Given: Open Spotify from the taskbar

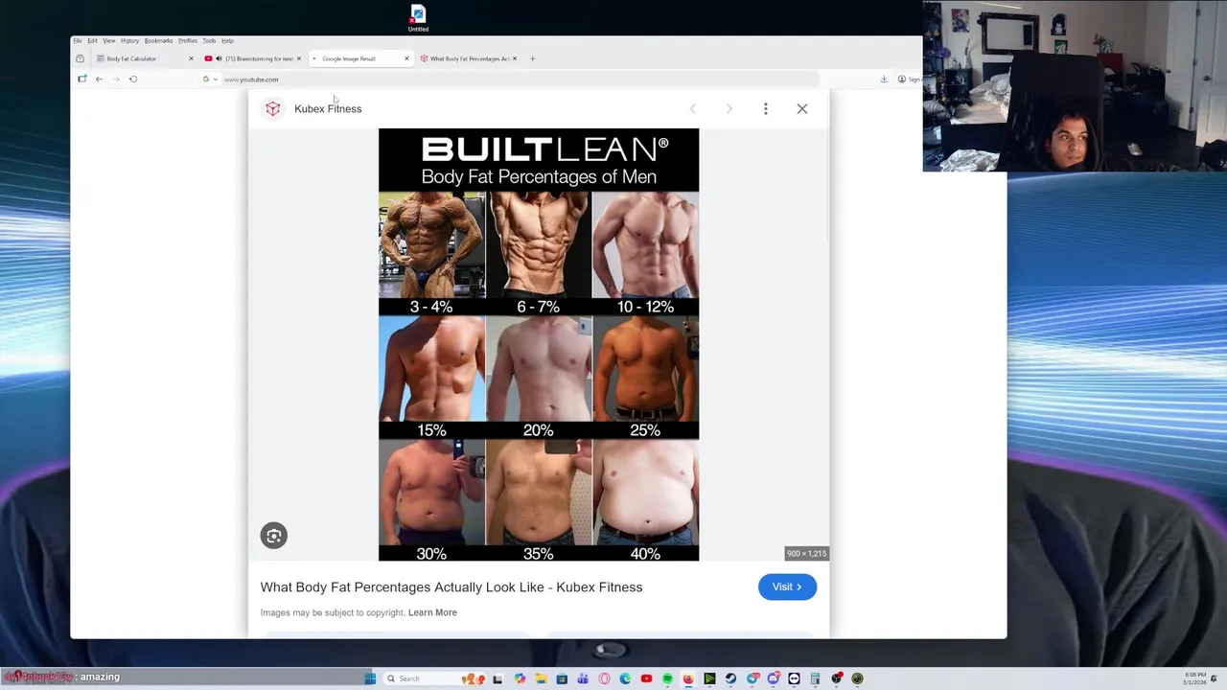Looking at the screenshot, I should point(667,678).
